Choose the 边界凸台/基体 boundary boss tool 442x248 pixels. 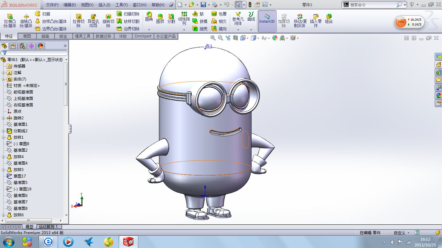pos(51,29)
